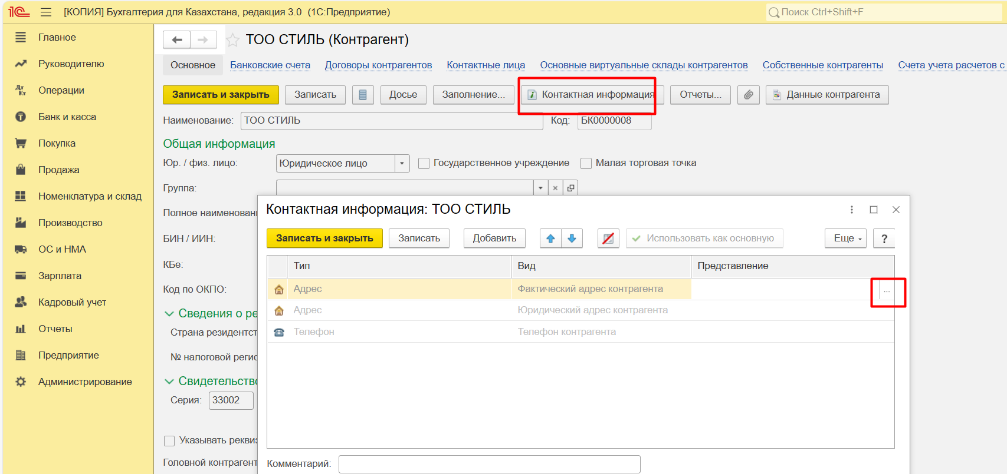
Task: Click the Комментарий input field
Action: 489,464
